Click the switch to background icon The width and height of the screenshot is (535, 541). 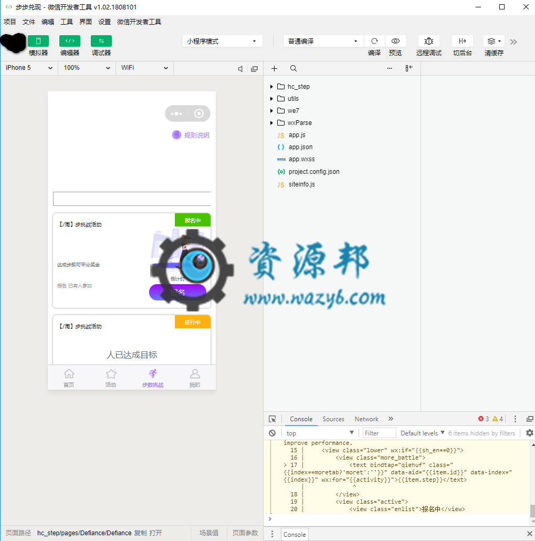(x=462, y=41)
